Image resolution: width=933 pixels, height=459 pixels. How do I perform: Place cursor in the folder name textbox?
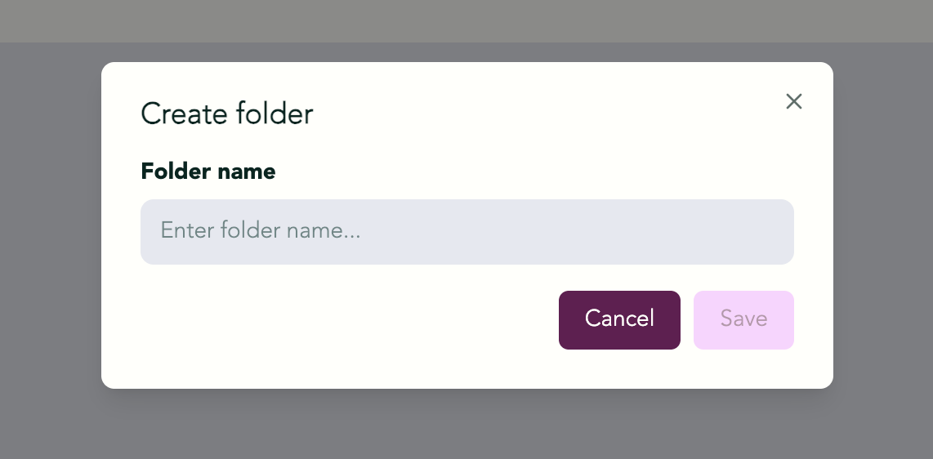[x=467, y=232]
